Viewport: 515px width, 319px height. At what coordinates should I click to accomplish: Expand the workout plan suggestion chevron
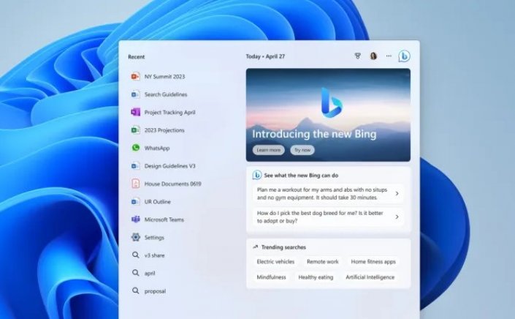tap(397, 194)
